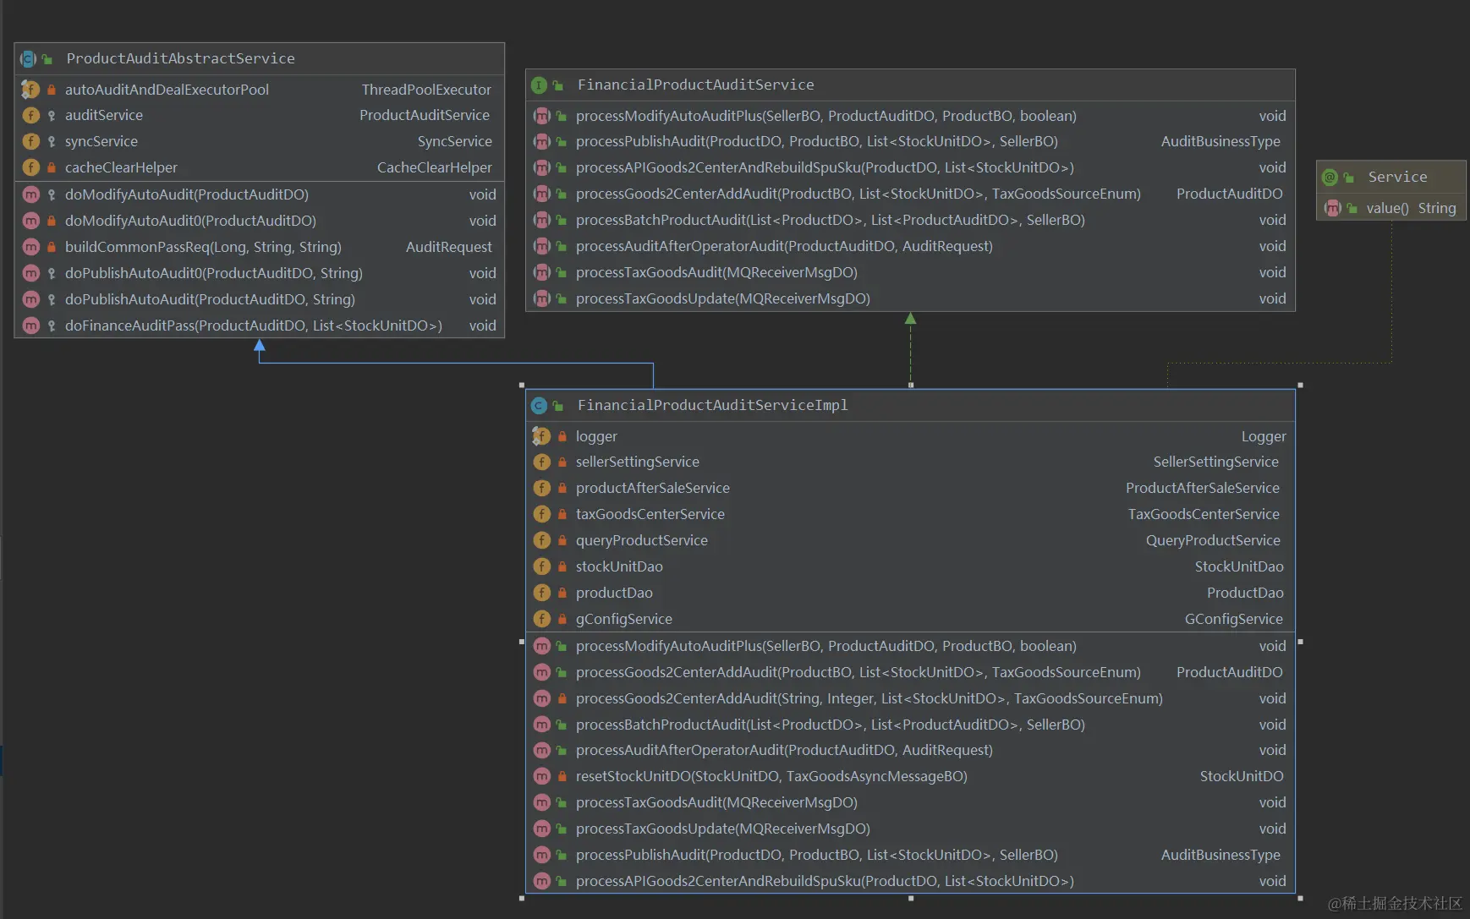Screen dimensions: 1470x919
Task: Click the ProductAuditService field type
Action: tap(425, 115)
